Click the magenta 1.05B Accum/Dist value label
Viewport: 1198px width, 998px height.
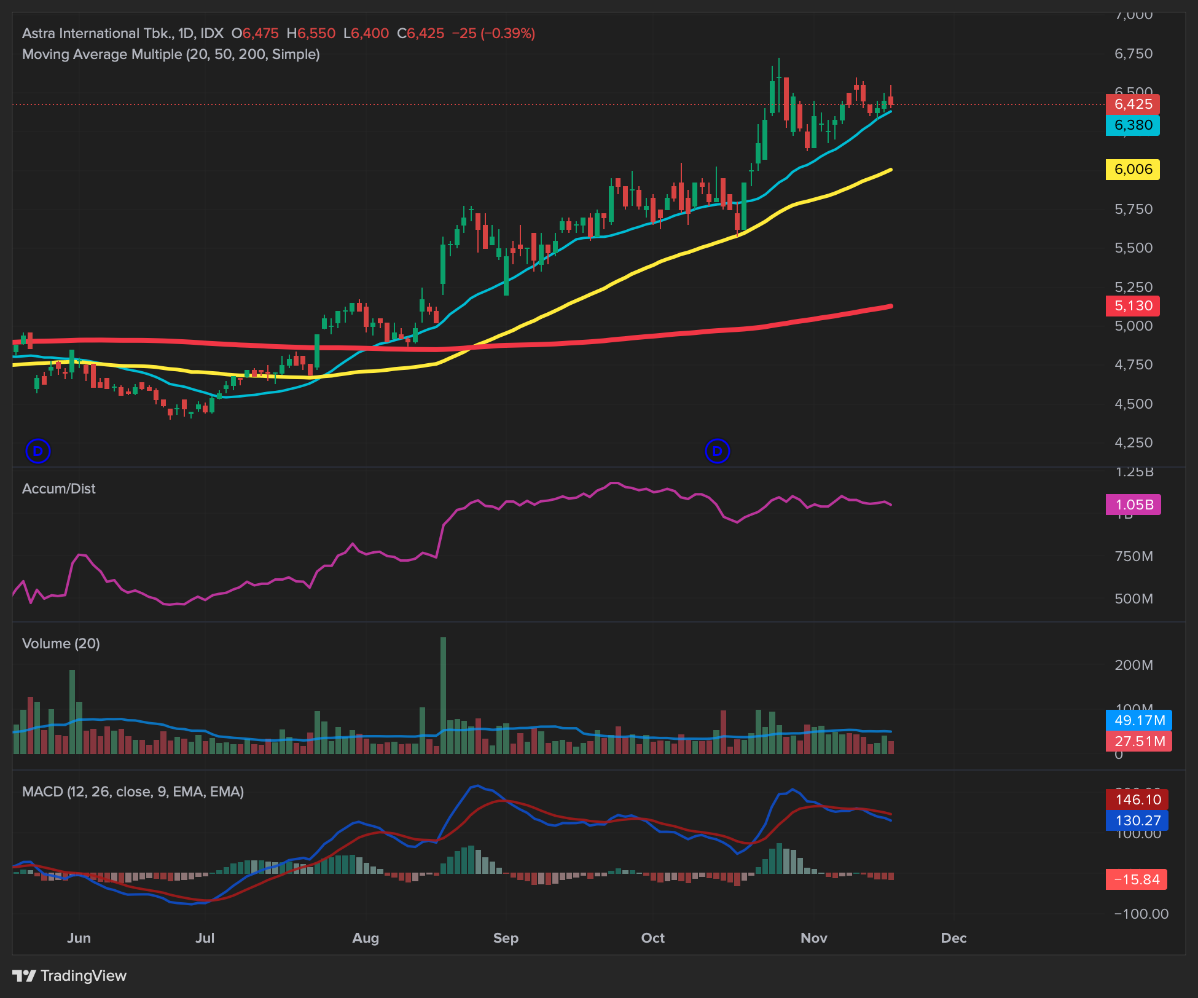1133,505
